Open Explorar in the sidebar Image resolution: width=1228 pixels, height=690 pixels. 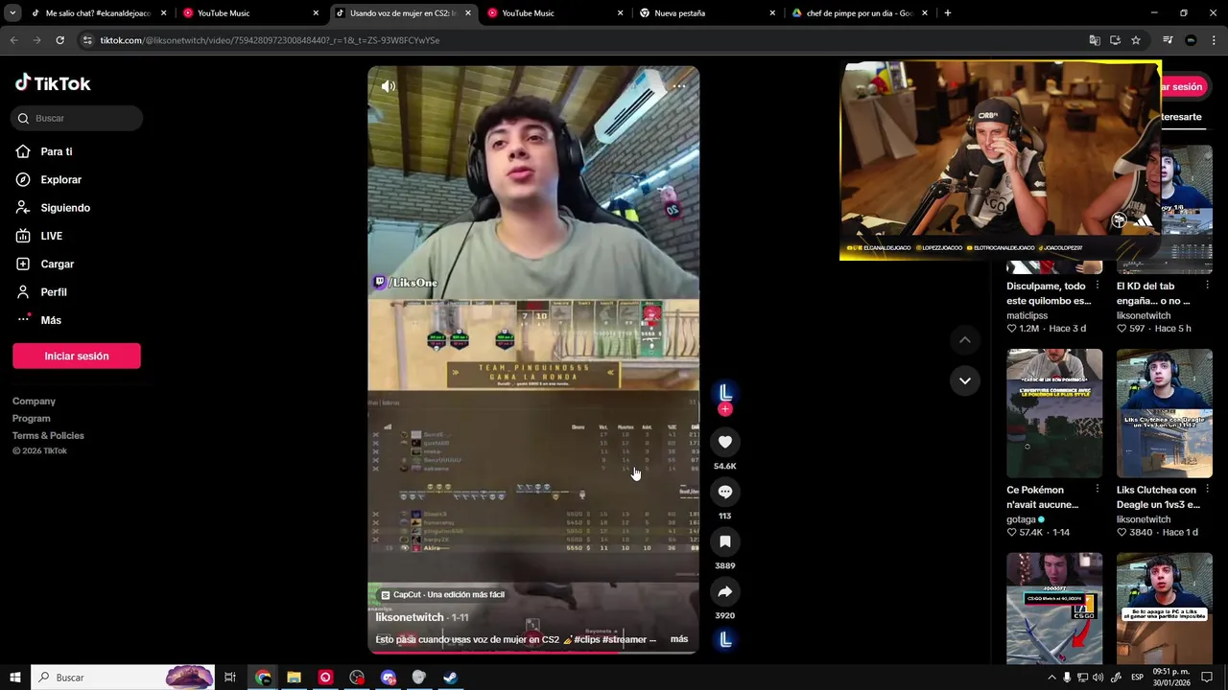(x=60, y=179)
